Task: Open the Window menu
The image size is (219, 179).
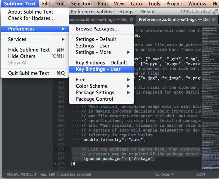Action: (x=197, y=4)
